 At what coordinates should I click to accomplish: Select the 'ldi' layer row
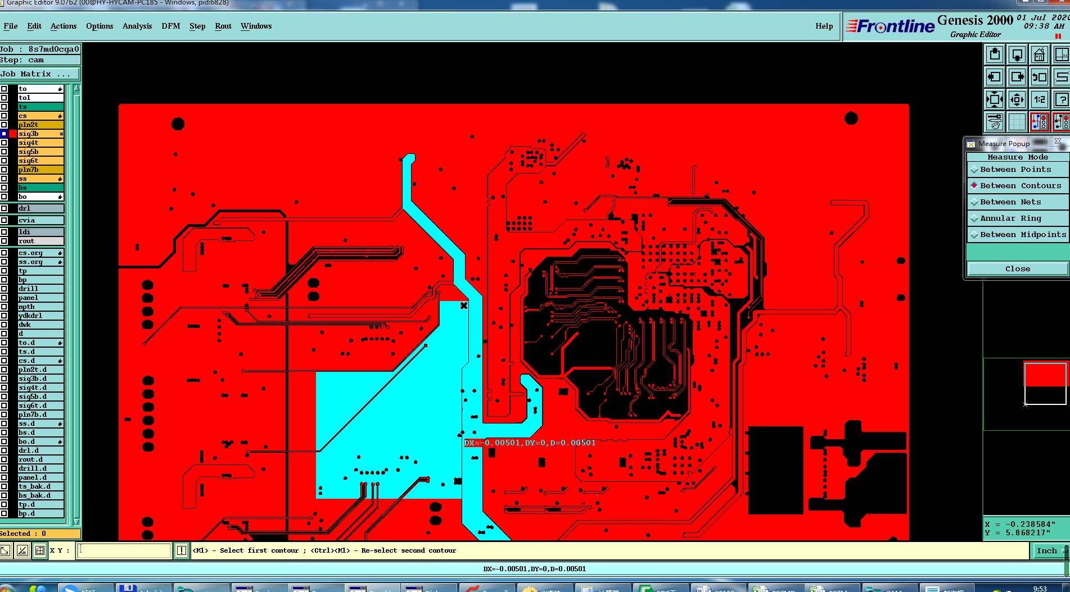pos(40,232)
